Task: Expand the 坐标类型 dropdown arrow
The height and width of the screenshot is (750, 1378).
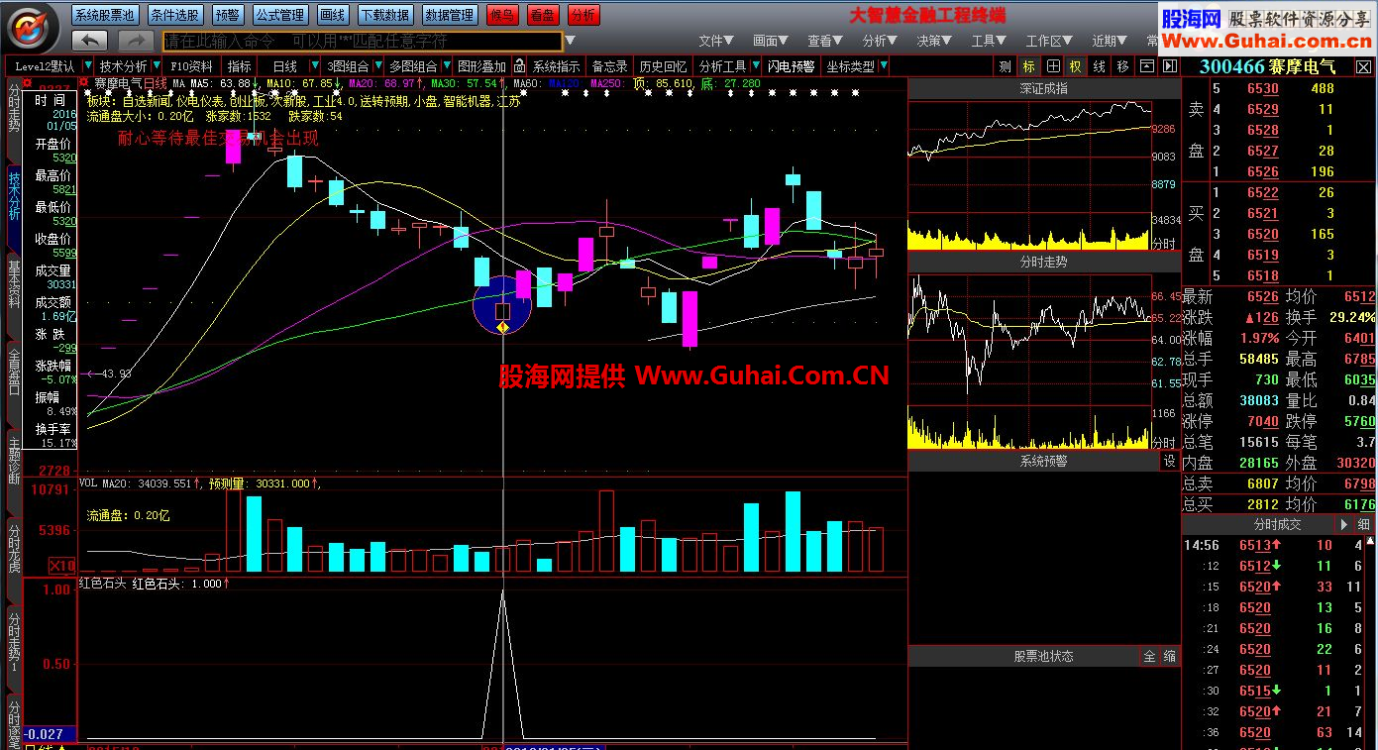Action: [x=883, y=66]
